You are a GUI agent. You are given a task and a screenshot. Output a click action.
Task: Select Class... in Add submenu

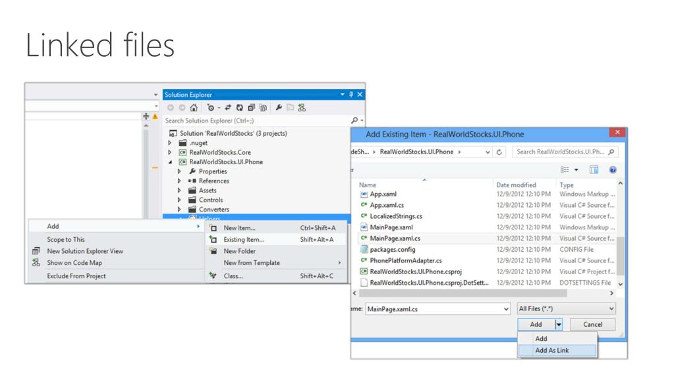(276, 276)
